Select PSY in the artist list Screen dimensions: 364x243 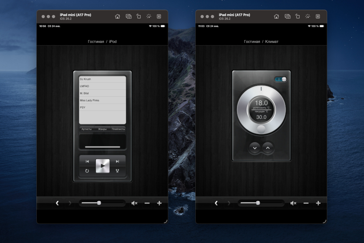[x=102, y=107]
